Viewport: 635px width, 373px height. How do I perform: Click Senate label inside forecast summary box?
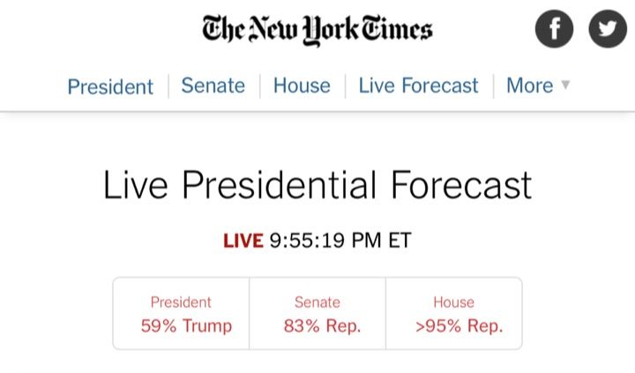point(317,302)
